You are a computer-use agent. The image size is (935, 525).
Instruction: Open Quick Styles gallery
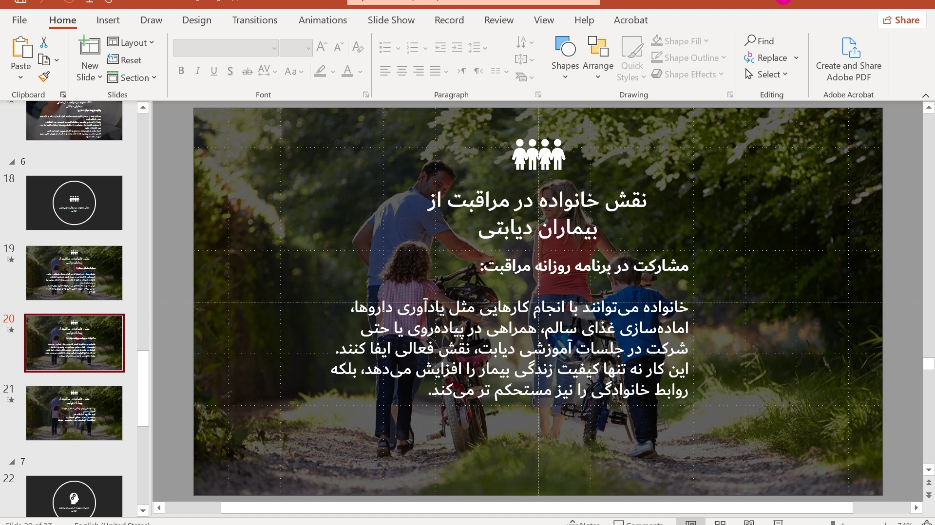coord(631,58)
